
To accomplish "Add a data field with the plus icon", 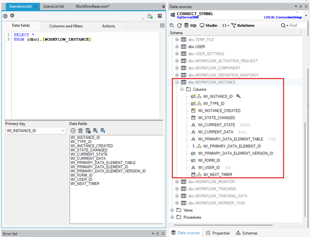I will [x=73, y=131].
